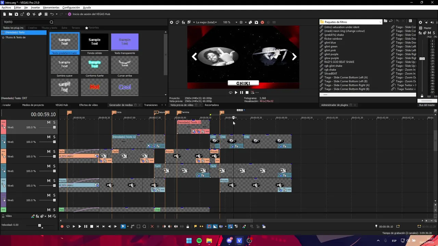Save project using the toolbar disk icon

(x=16, y=14)
